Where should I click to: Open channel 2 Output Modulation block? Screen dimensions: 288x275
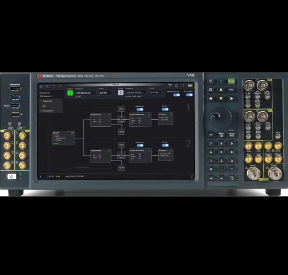(140, 155)
